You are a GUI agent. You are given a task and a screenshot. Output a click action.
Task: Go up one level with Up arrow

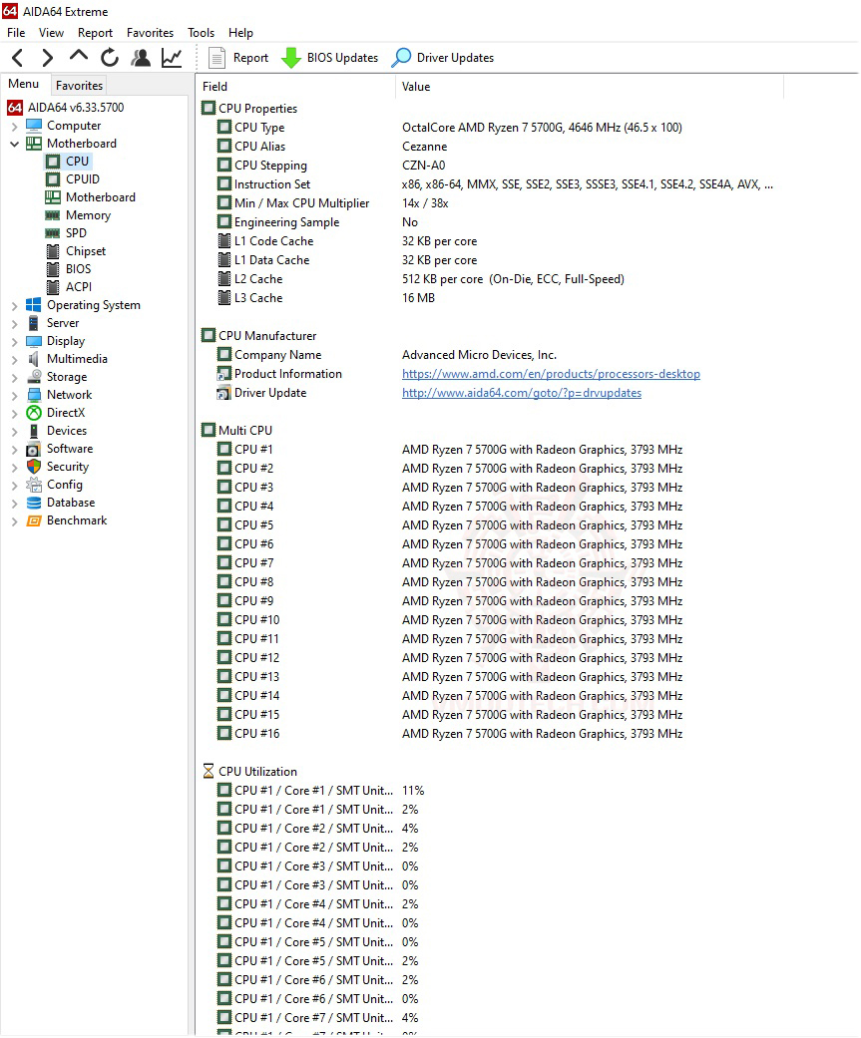[78, 57]
